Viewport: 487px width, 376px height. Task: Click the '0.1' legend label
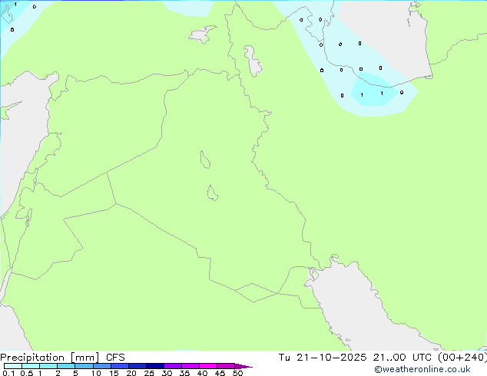point(8,373)
